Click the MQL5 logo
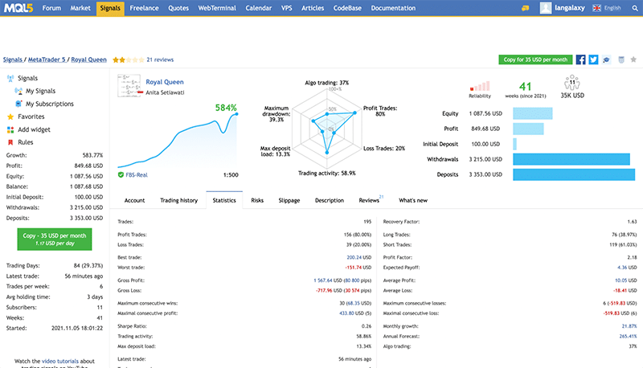 click(x=18, y=8)
